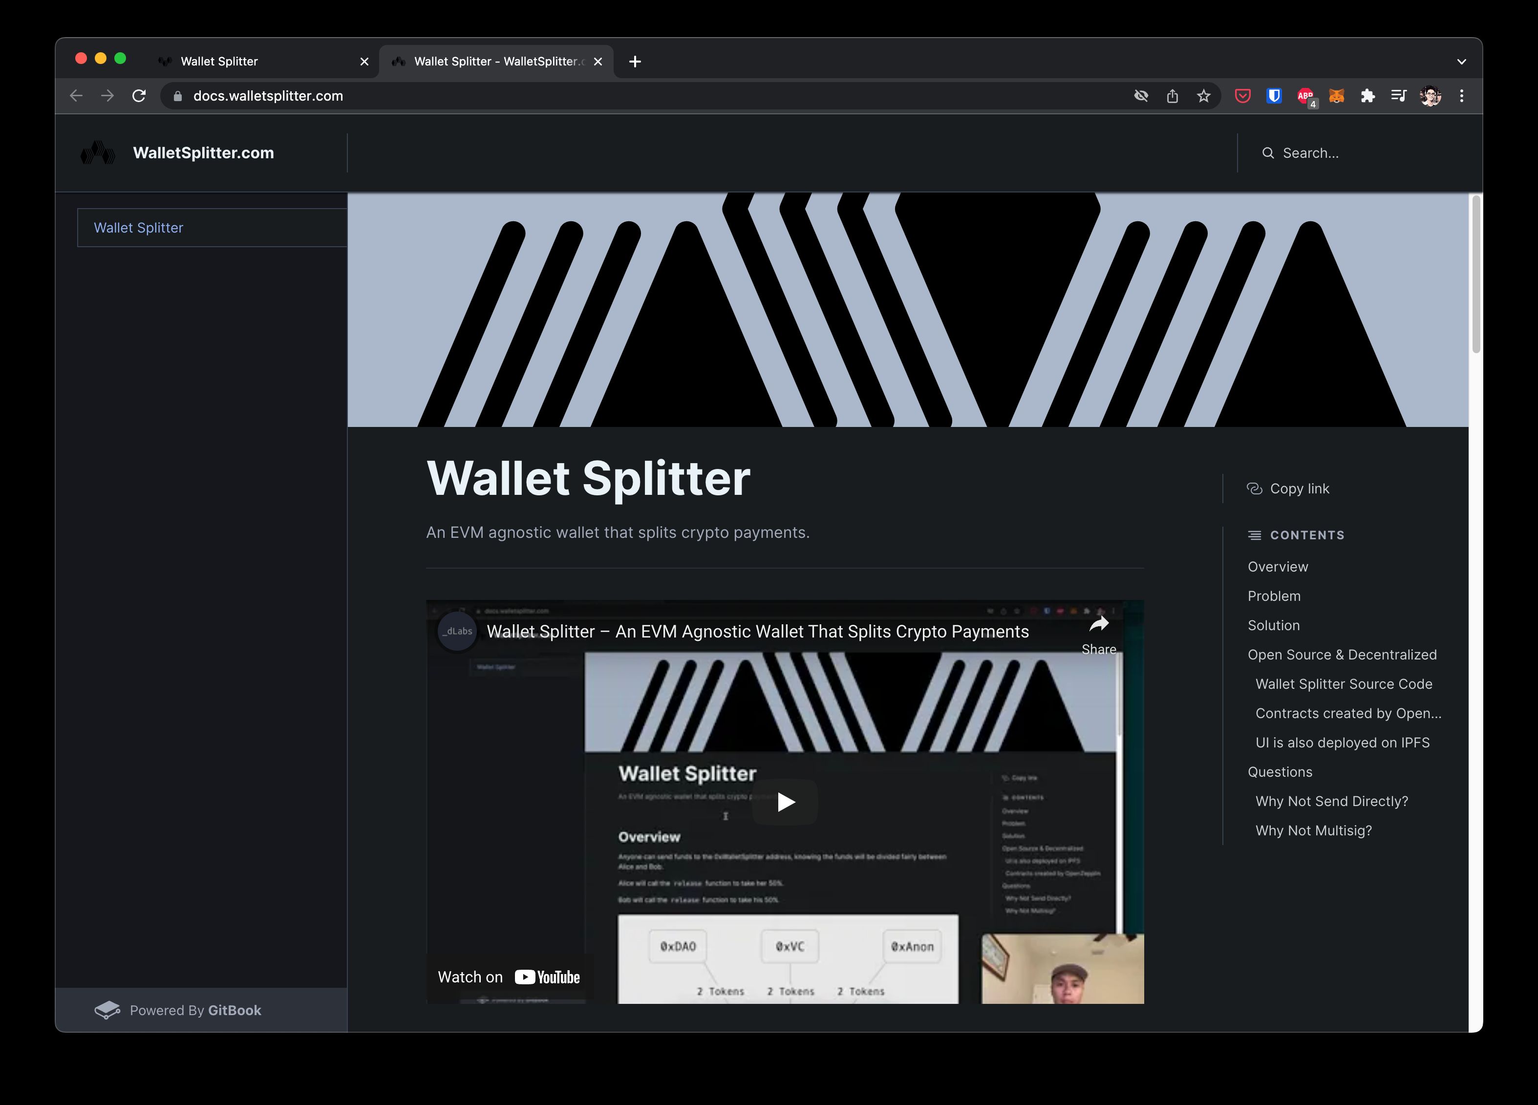Go to Why Not Send Directly?
The width and height of the screenshot is (1538, 1105).
click(x=1331, y=801)
